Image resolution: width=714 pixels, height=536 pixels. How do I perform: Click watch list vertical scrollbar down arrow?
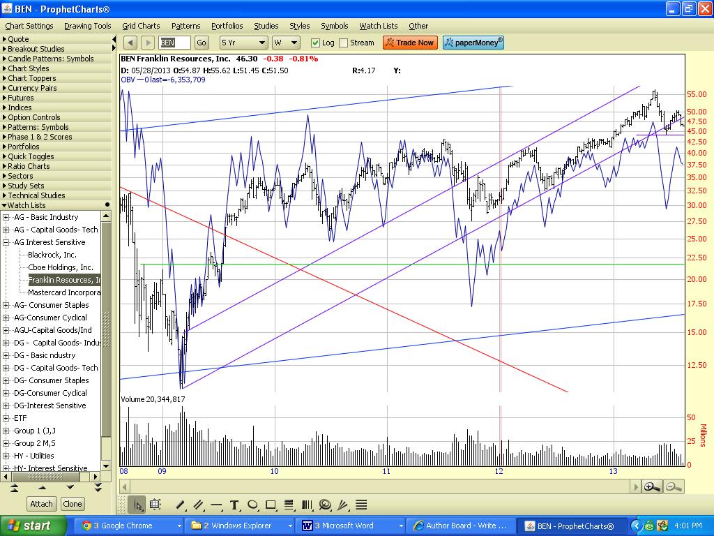click(x=106, y=466)
